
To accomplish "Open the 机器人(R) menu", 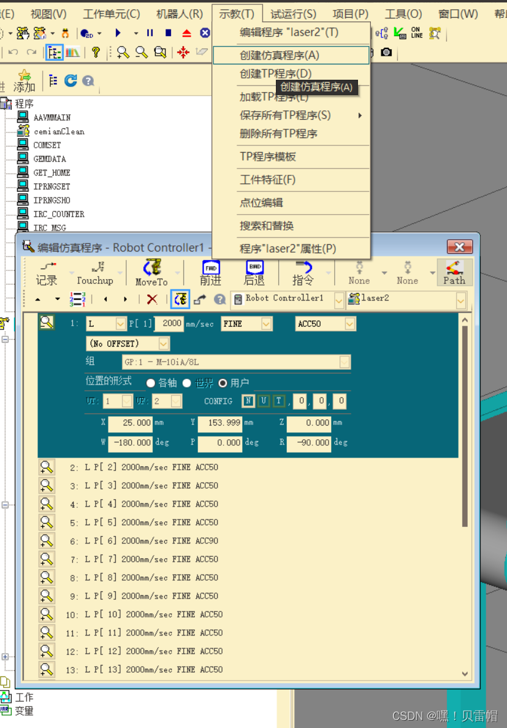I will [x=180, y=14].
